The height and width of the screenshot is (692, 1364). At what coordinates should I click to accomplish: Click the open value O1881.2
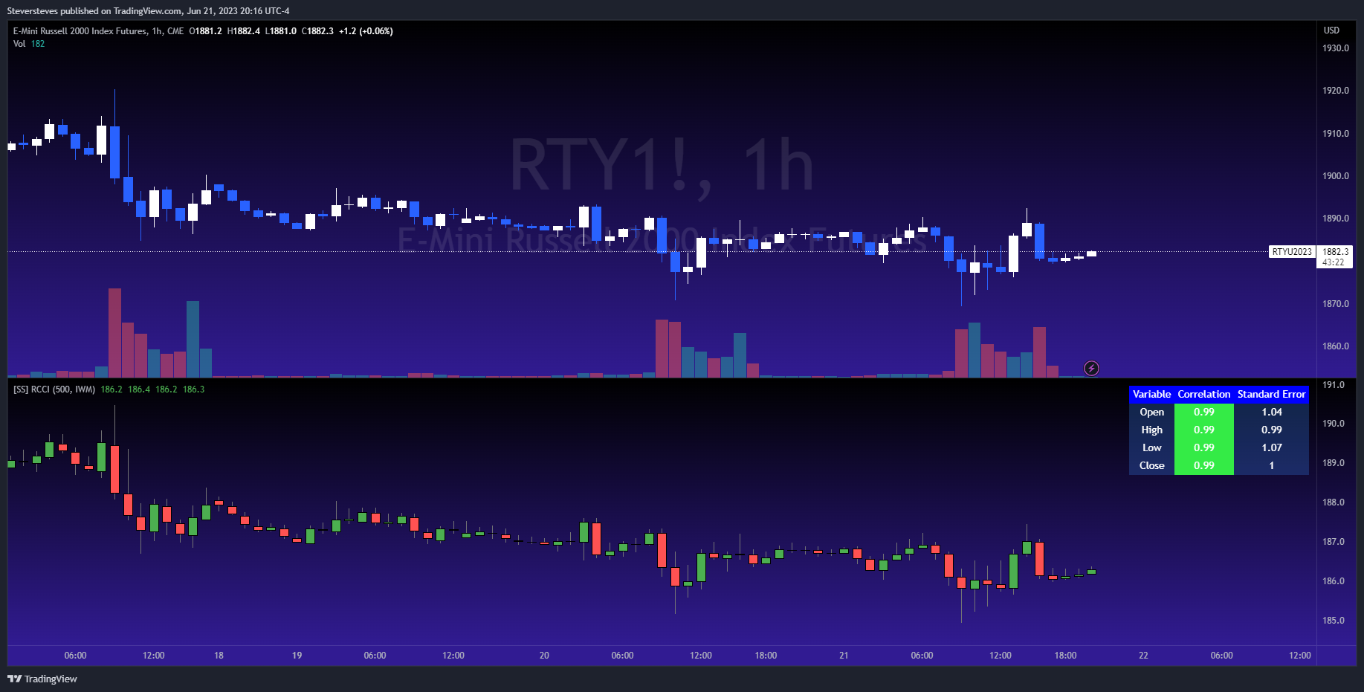coord(205,31)
